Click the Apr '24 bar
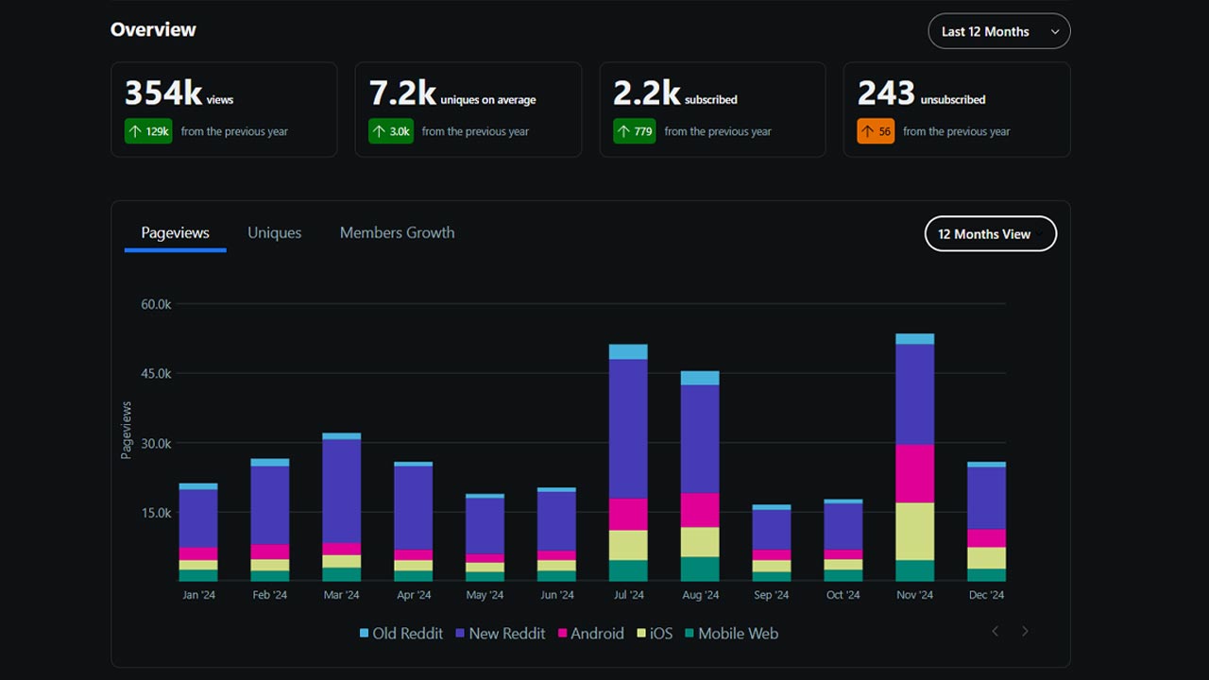The height and width of the screenshot is (680, 1209). [414, 522]
